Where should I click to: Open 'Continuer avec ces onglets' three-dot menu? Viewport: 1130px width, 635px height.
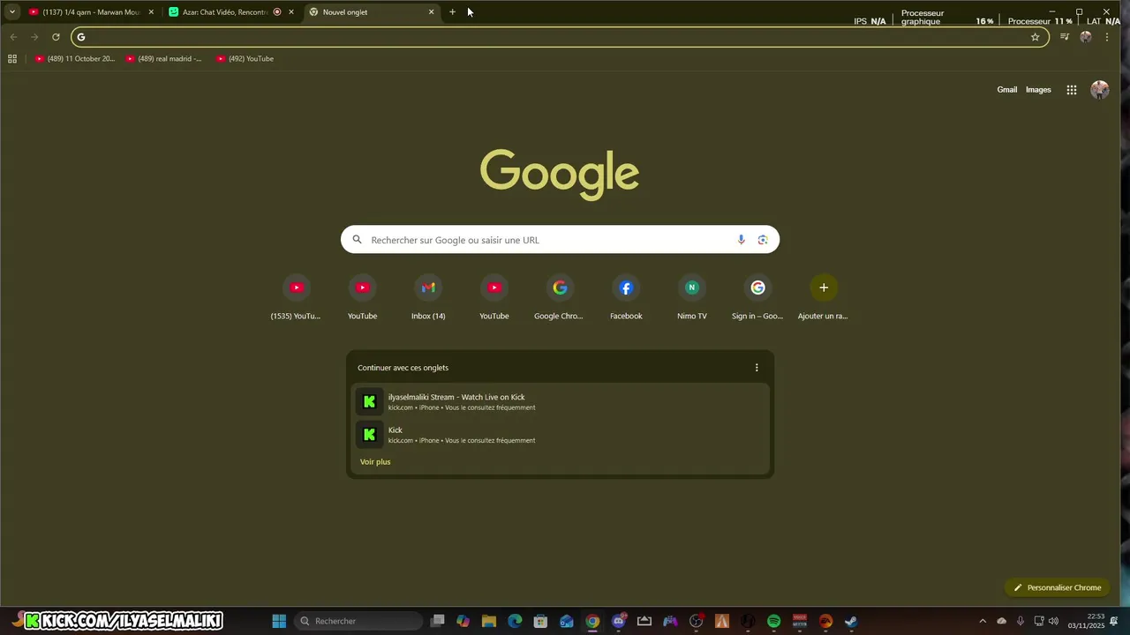[757, 368]
